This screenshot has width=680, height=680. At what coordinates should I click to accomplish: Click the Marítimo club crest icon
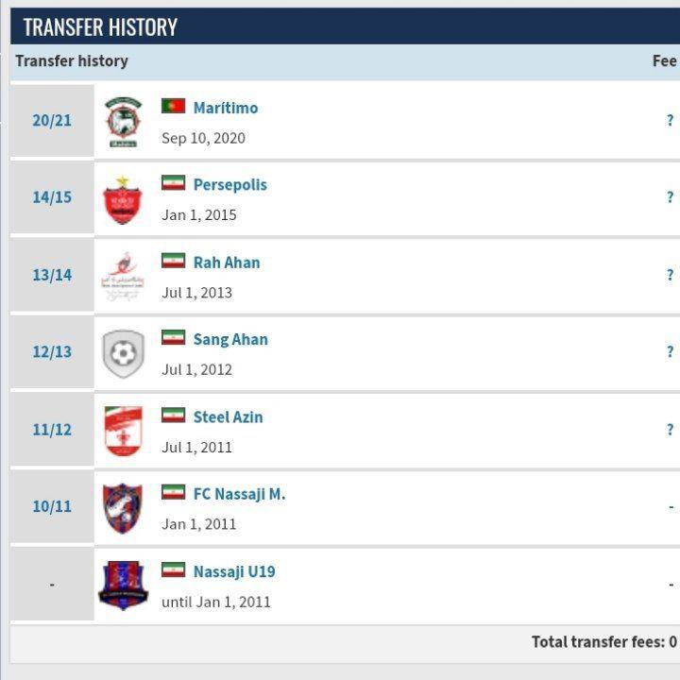(x=123, y=121)
